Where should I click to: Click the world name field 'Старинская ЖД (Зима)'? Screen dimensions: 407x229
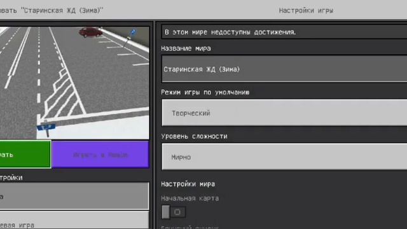point(284,69)
